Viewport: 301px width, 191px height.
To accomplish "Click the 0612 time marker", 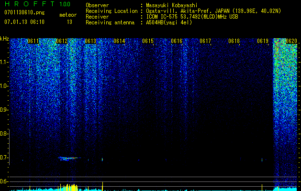I will pos(62,41).
